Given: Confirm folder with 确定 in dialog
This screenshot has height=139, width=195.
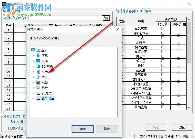Looking at the screenshot, I should point(83,129).
